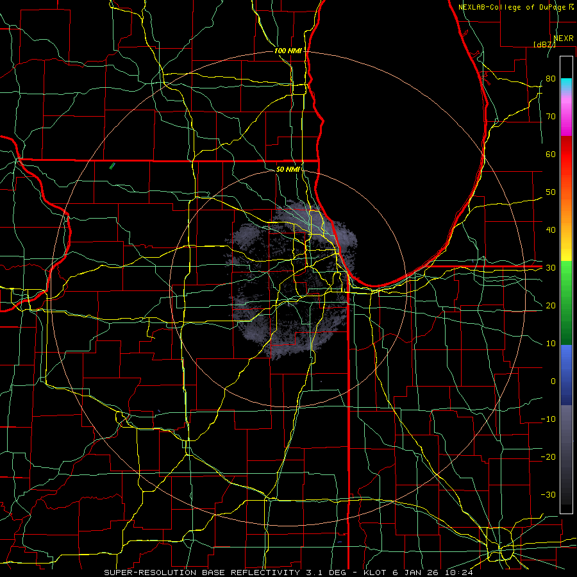Click the KLOT station identifier text

(x=375, y=573)
